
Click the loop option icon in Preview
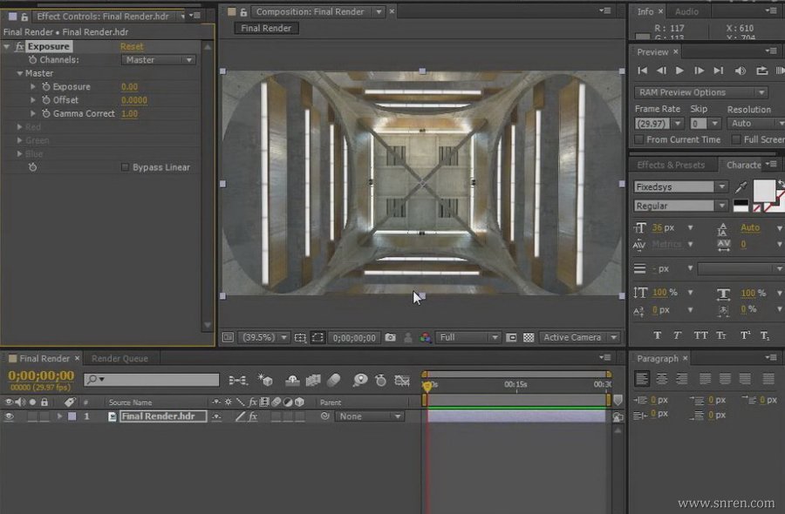pos(762,71)
